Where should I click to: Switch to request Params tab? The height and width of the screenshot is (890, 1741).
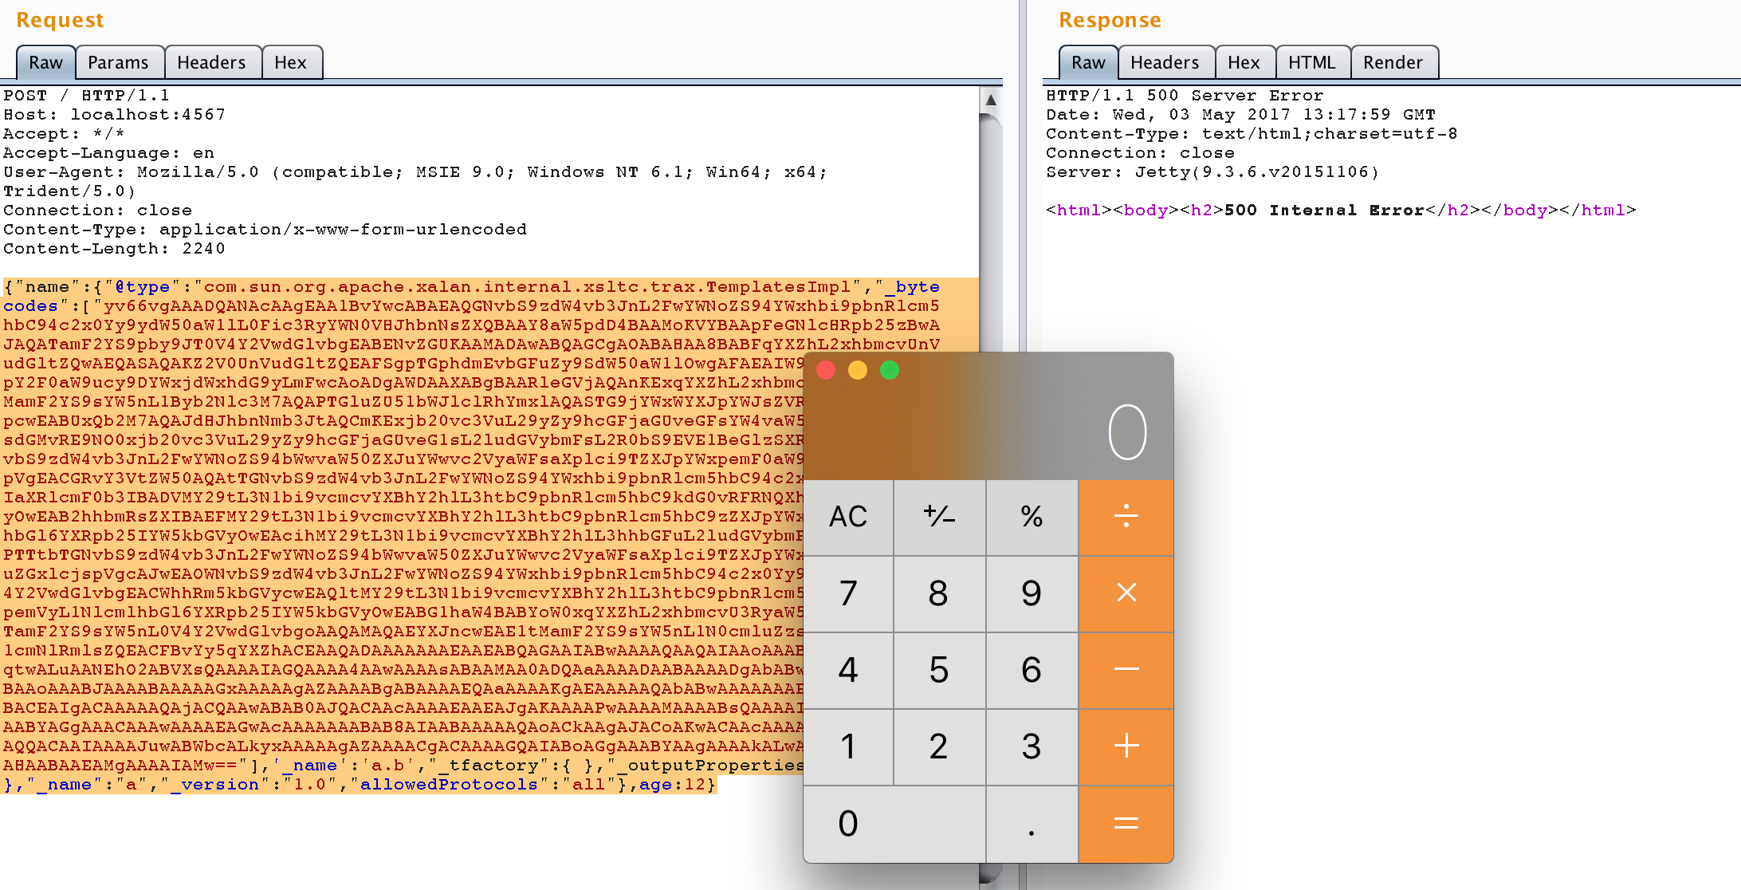click(118, 62)
